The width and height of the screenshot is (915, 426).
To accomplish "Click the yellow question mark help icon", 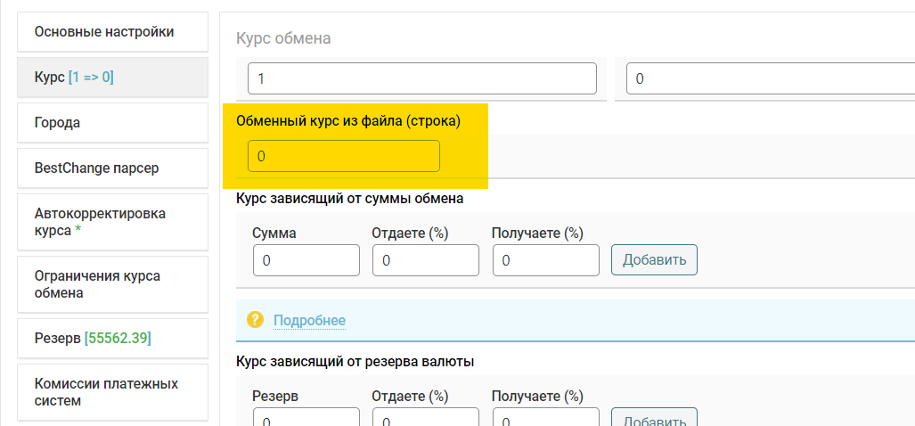I will [255, 320].
